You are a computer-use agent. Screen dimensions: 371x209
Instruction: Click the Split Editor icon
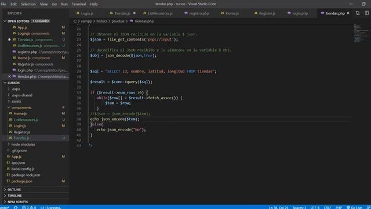pos(366,13)
